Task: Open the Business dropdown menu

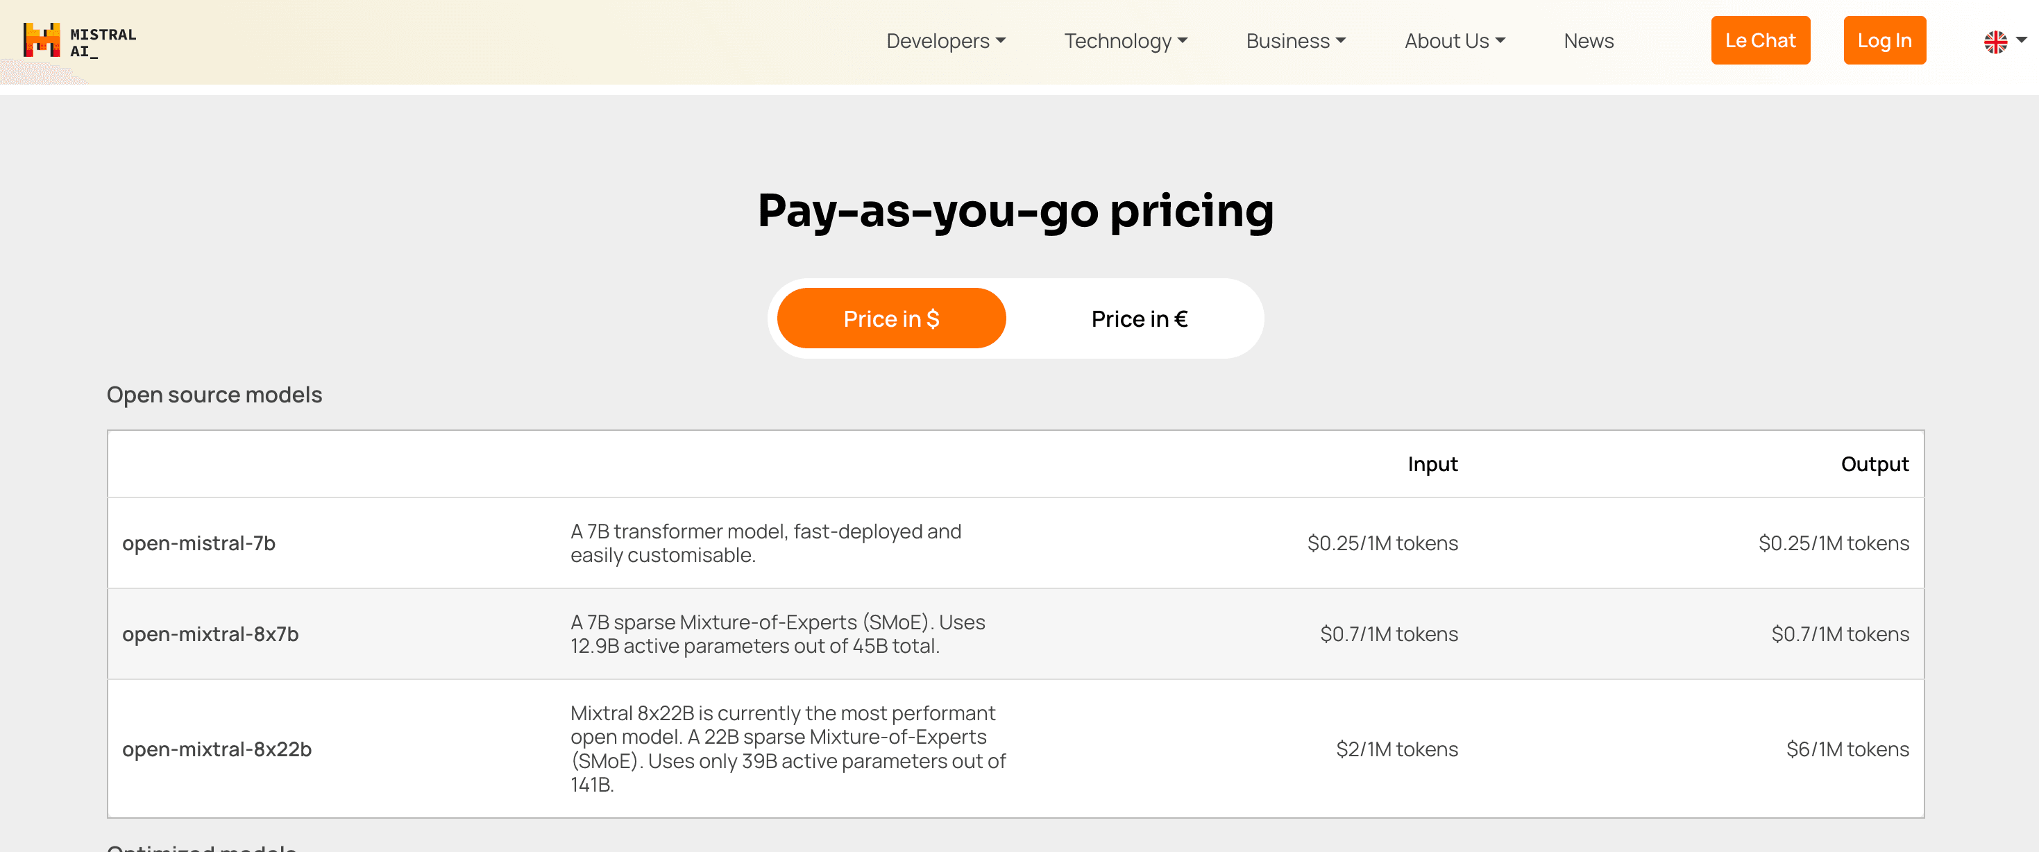Action: pos(1295,41)
